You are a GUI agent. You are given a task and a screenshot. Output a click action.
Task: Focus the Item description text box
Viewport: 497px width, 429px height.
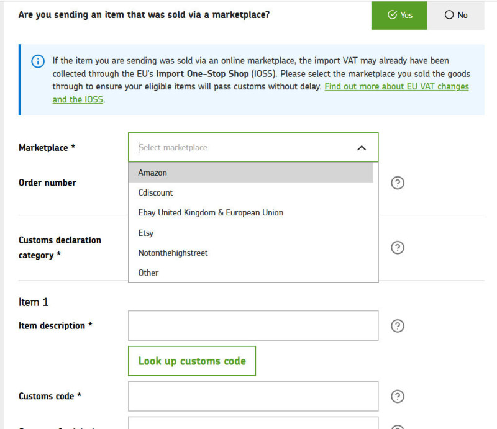(x=253, y=326)
